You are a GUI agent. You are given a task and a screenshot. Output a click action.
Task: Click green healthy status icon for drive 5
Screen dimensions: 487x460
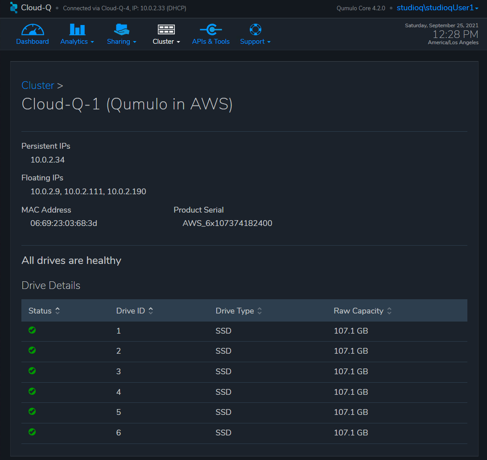(32, 411)
